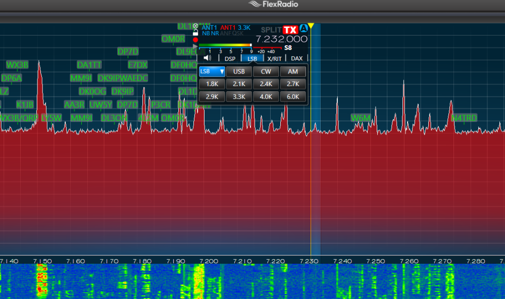Click the 7.260 frequency axis label
The image size is (505, 299).
409,261
